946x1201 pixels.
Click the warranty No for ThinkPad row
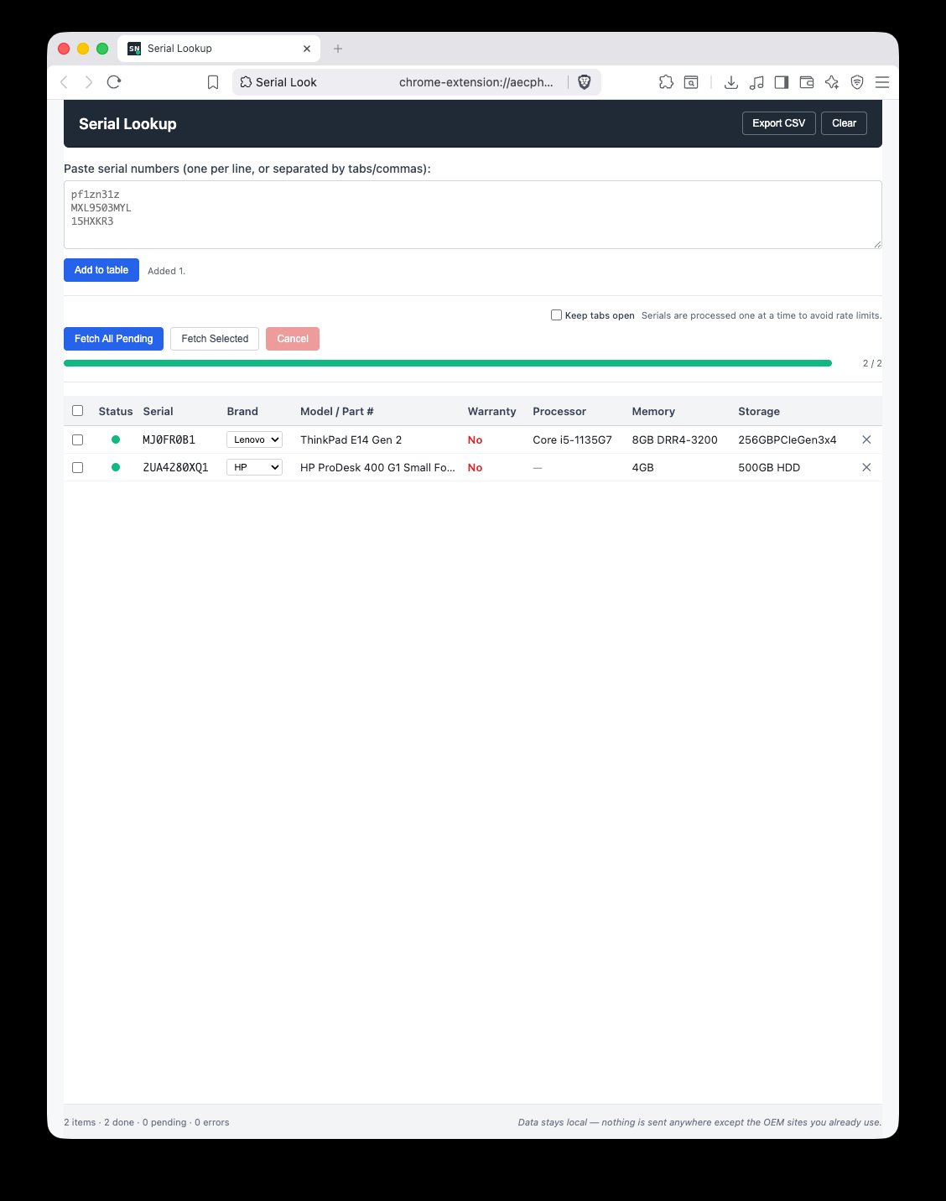click(x=475, y=439)
